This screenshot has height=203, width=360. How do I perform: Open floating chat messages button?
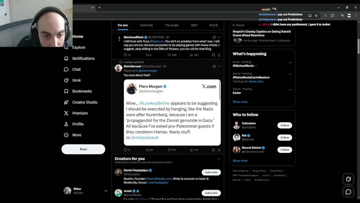point(348,192)
